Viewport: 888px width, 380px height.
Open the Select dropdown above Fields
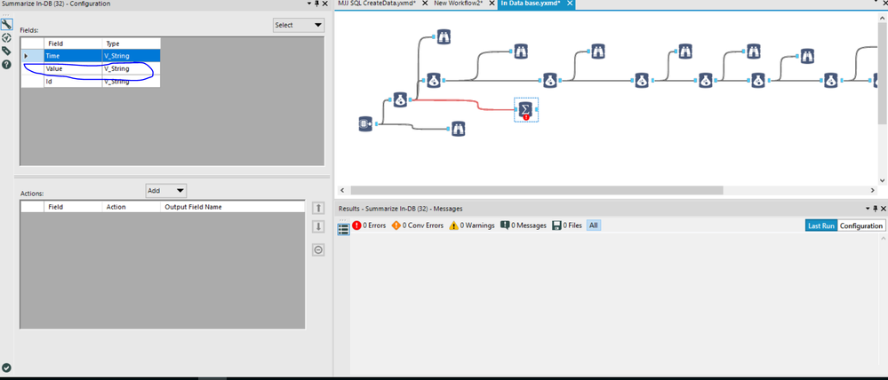(x=299, y=25)
